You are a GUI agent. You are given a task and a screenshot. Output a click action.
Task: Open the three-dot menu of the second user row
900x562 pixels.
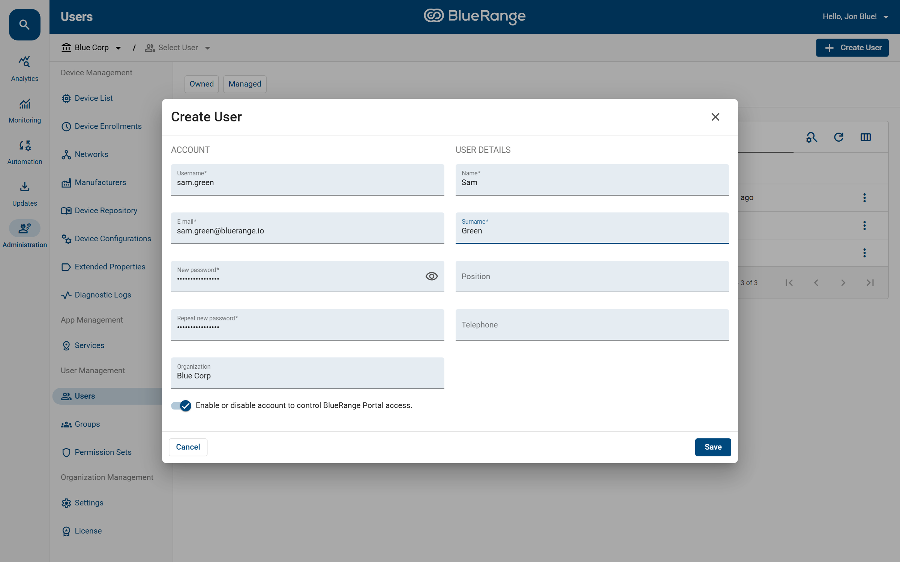tap(865, 226)
